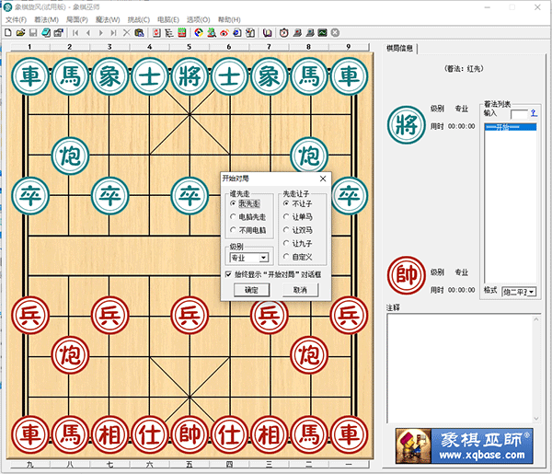
Task: Select 自定义 handicap option
Action: click(x=298, y=257)
